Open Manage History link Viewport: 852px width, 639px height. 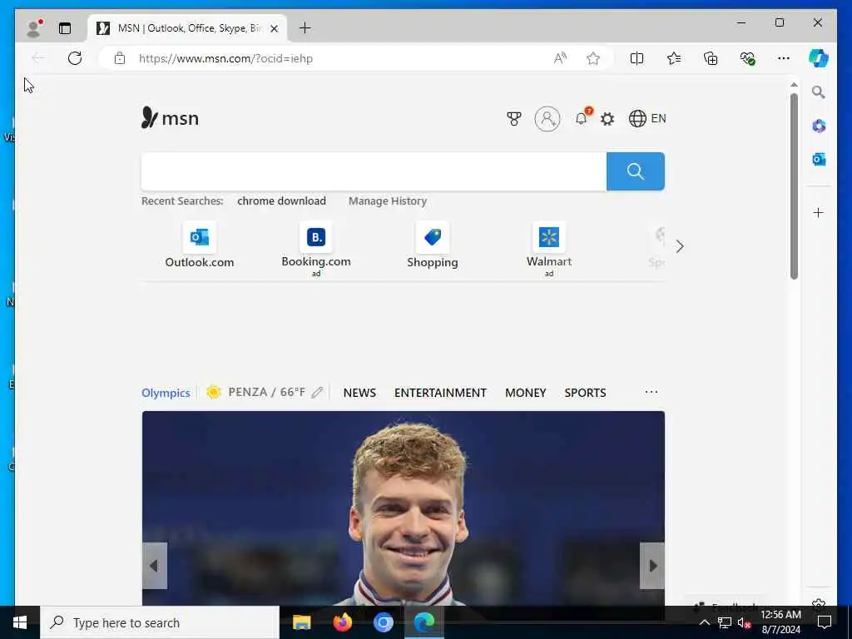pos(388,201)
